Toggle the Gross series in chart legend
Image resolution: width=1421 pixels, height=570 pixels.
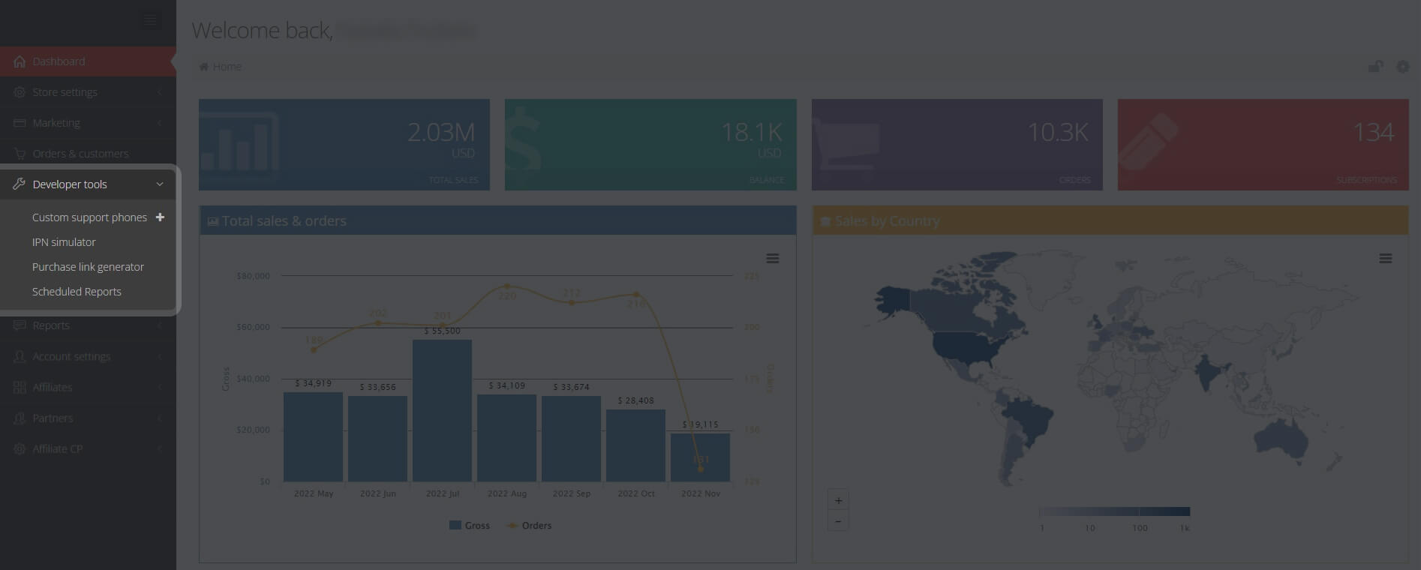(x=470, y=526)
